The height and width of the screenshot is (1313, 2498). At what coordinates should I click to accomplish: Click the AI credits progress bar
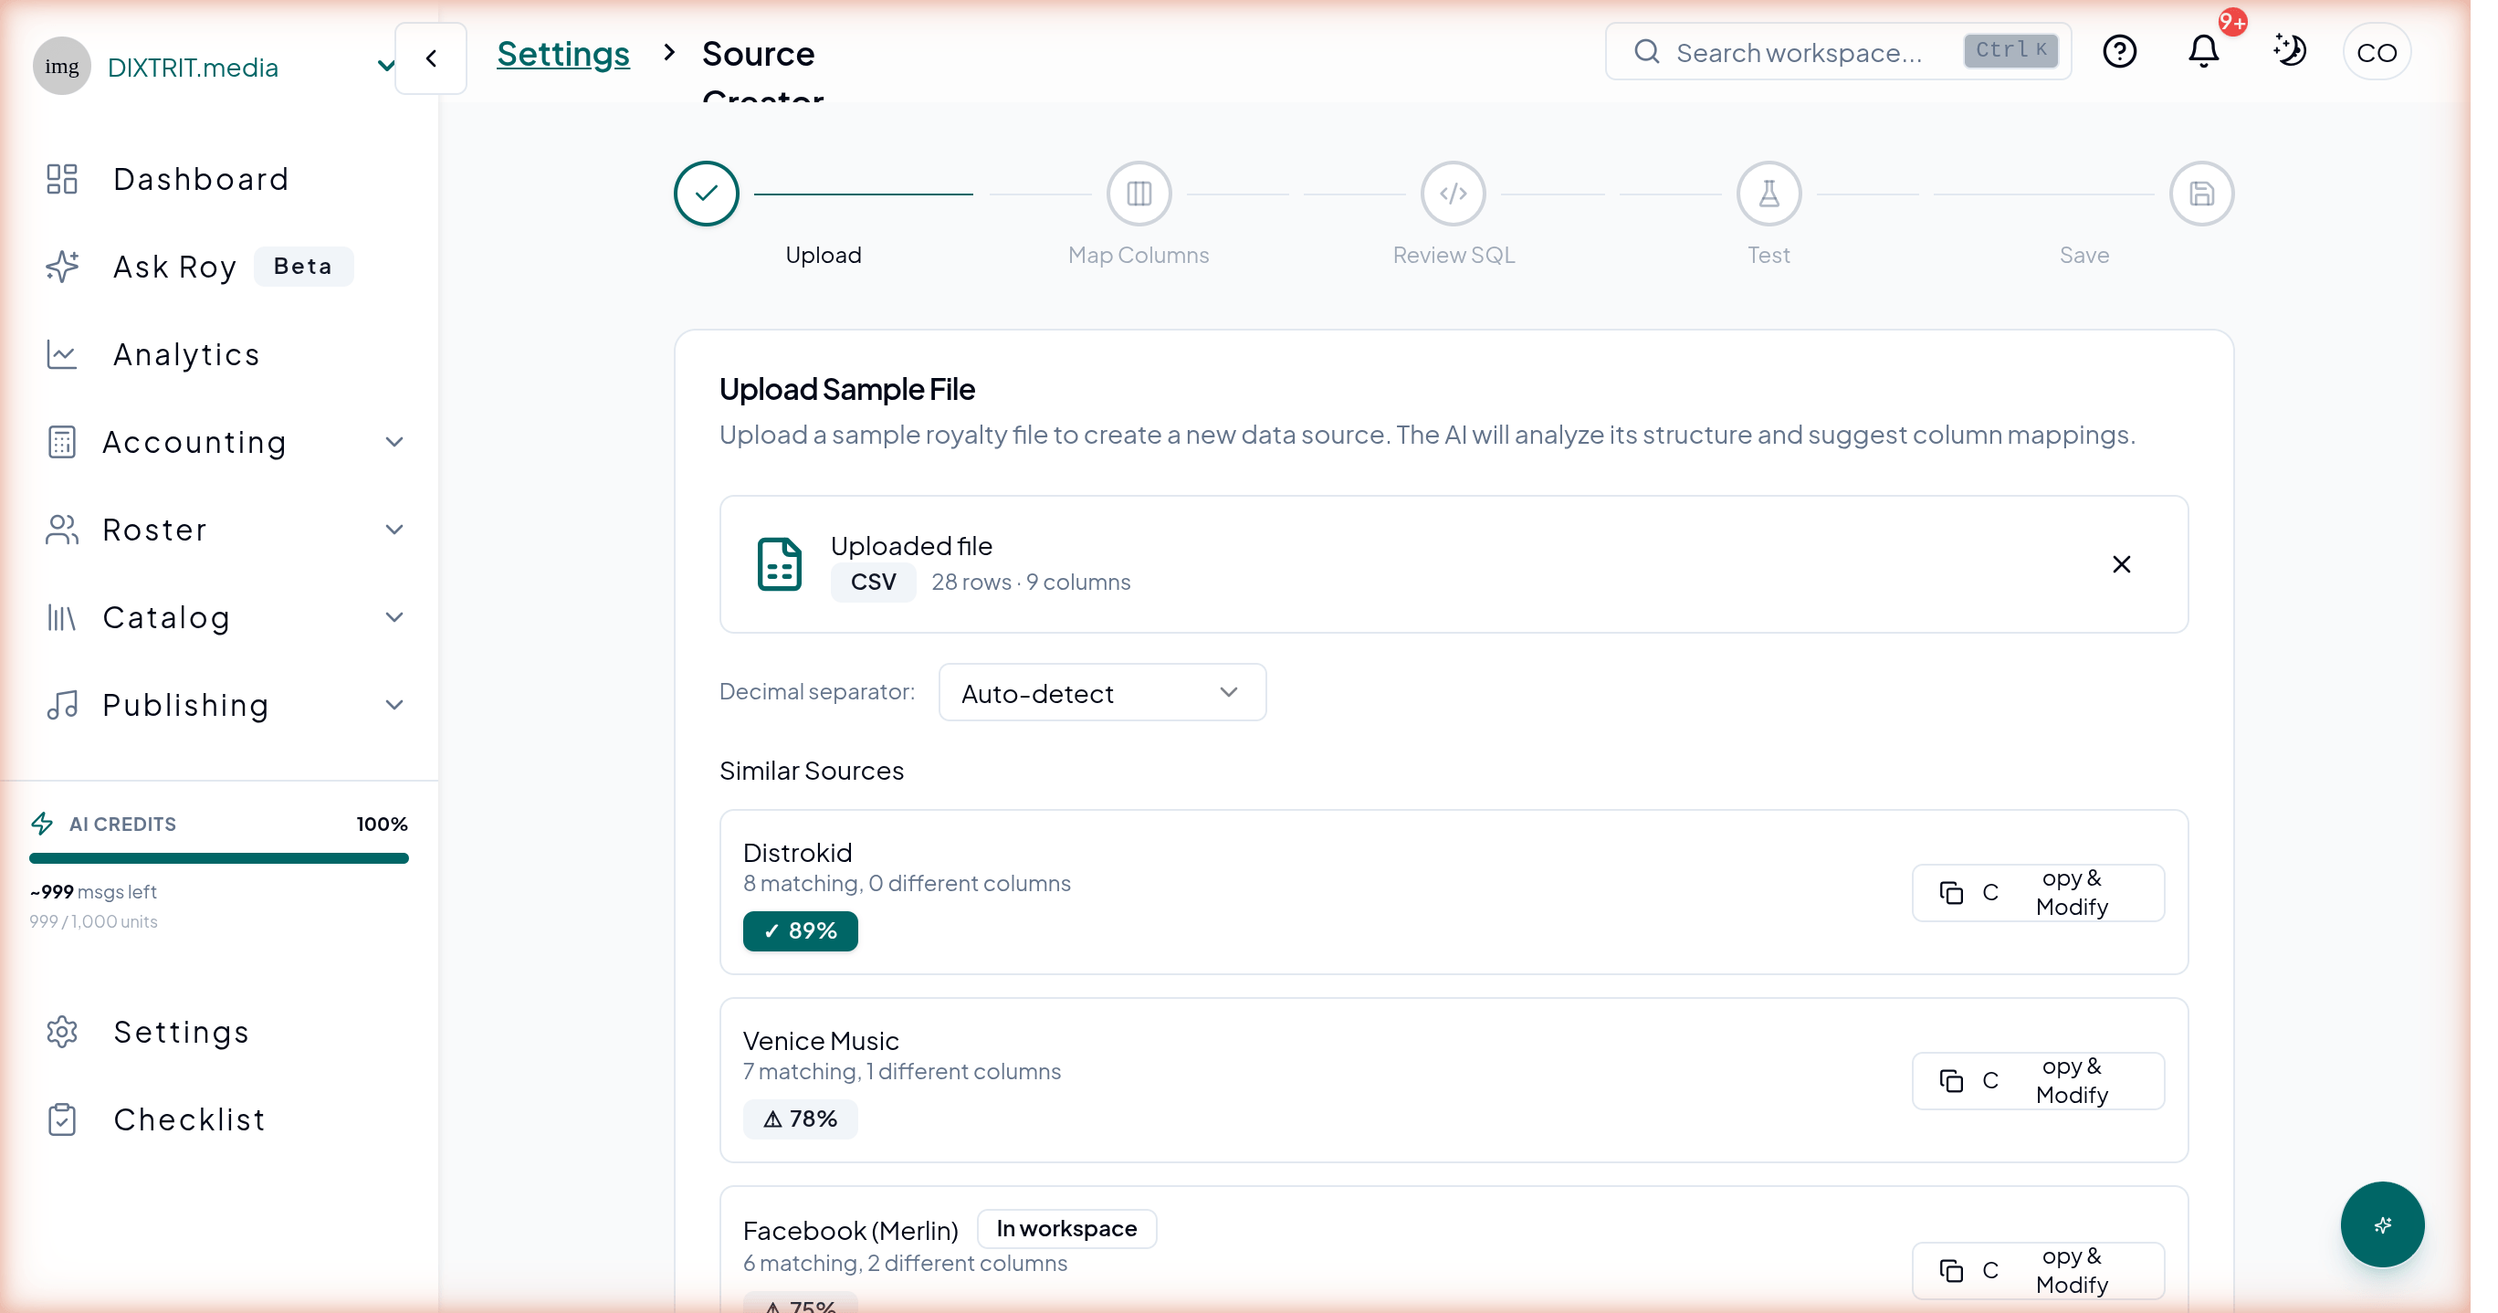(219, 858)
